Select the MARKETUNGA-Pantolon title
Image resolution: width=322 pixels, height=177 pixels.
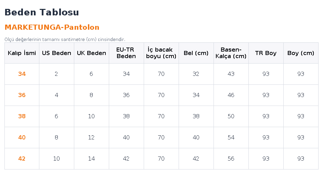click(x=52, y=27)
